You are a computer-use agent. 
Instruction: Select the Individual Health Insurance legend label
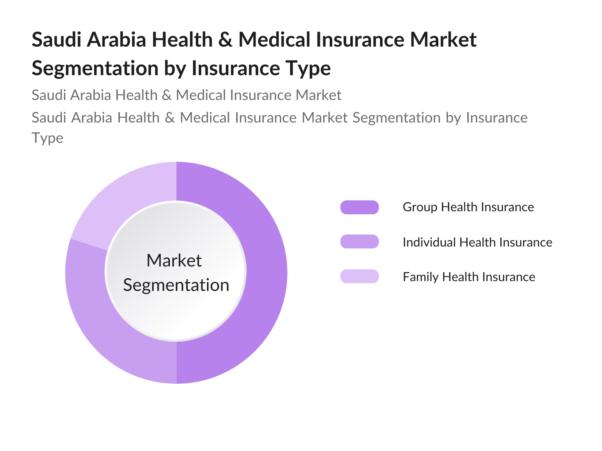tap(477, 242)
